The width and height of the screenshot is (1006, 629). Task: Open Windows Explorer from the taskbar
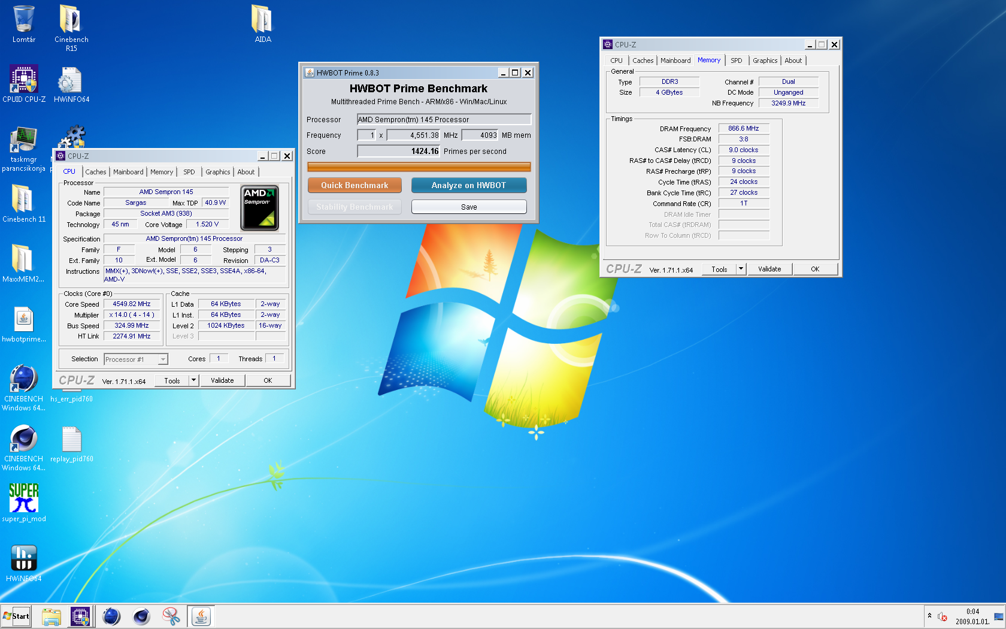tap(51, 616)
